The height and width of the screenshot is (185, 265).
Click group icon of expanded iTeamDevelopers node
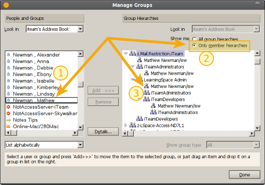tap(147, 99)
